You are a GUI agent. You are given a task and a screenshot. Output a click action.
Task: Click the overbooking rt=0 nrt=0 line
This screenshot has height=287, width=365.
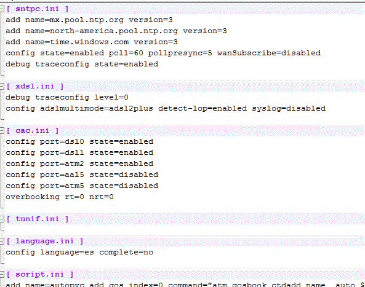pyautogui.click(x=60, y=197)
